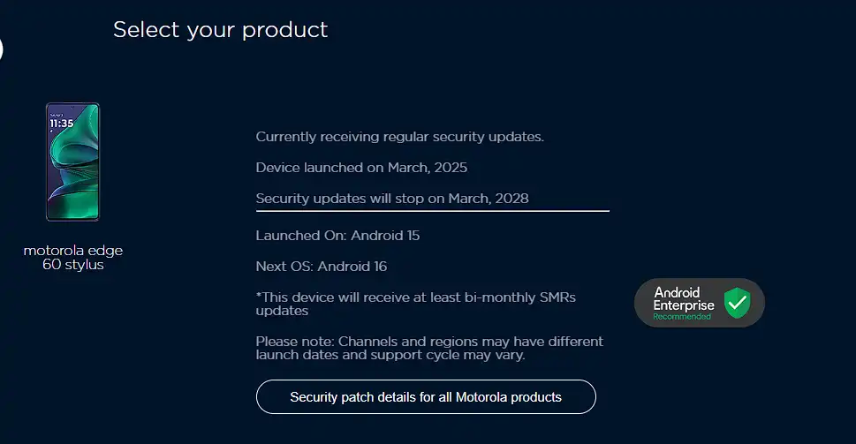Click the Next OS: Android 16 line
This screenshot has height=444, width=856.
(321, 267)
